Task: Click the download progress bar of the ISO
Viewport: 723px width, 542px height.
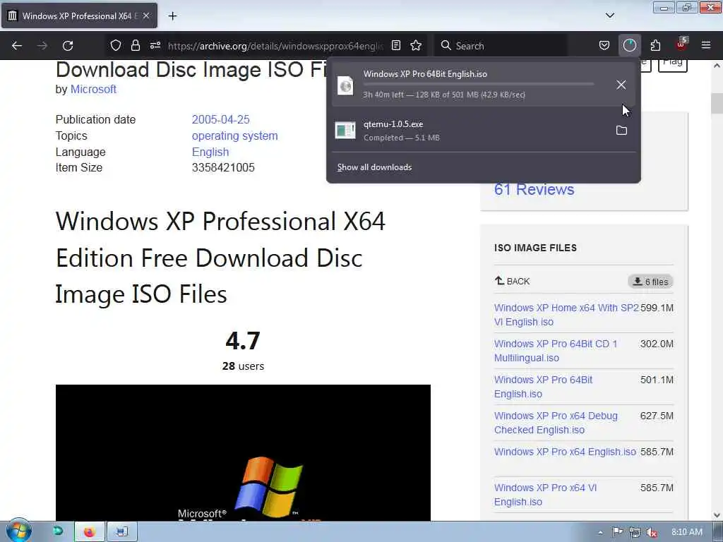Action: (479, 85)
